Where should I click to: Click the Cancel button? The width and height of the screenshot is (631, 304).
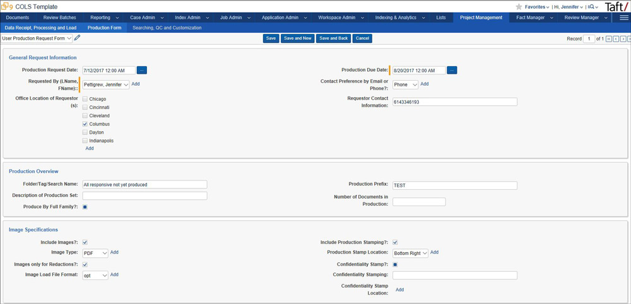coord(362,38)
